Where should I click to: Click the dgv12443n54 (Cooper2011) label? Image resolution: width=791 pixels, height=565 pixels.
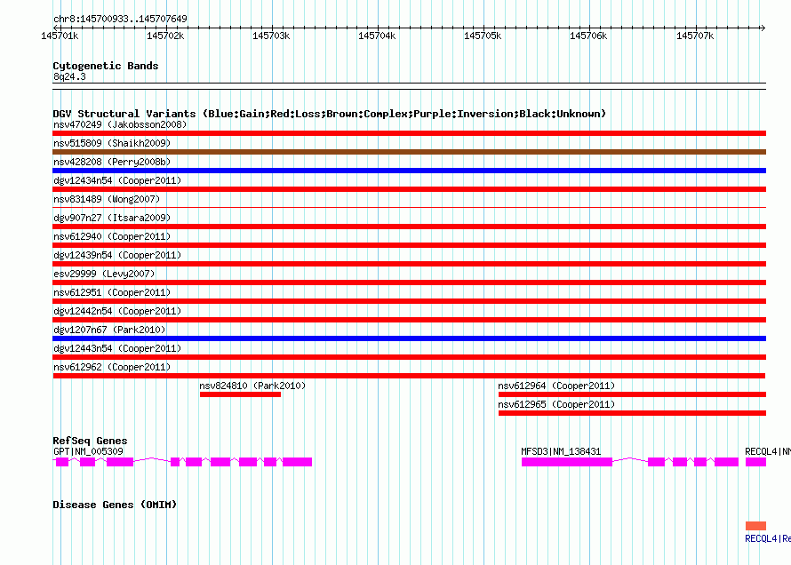click(117, 348)
